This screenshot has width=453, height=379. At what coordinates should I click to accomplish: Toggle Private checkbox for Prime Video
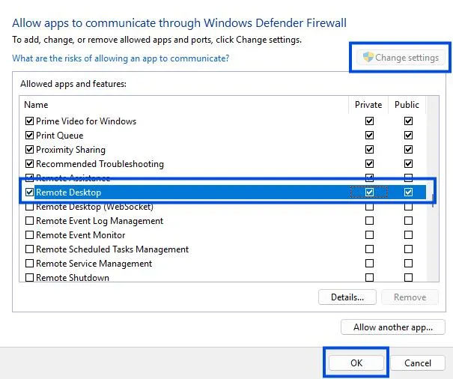(369, 121)
